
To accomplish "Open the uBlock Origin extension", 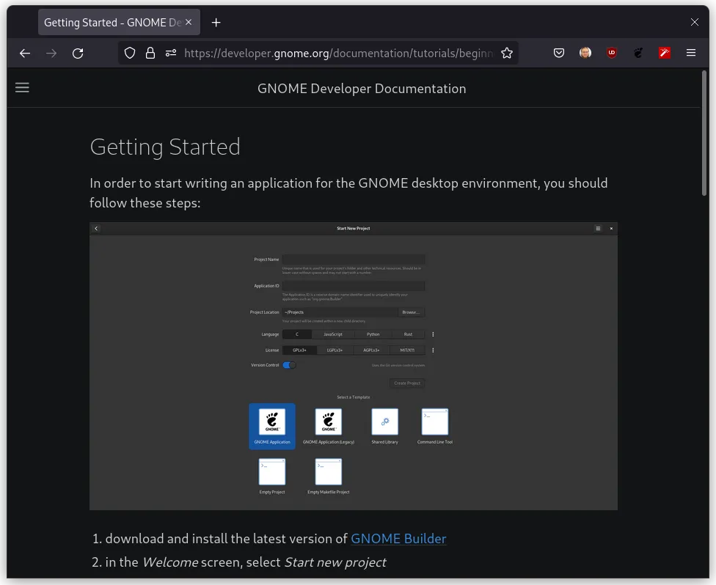I will 612,53.
